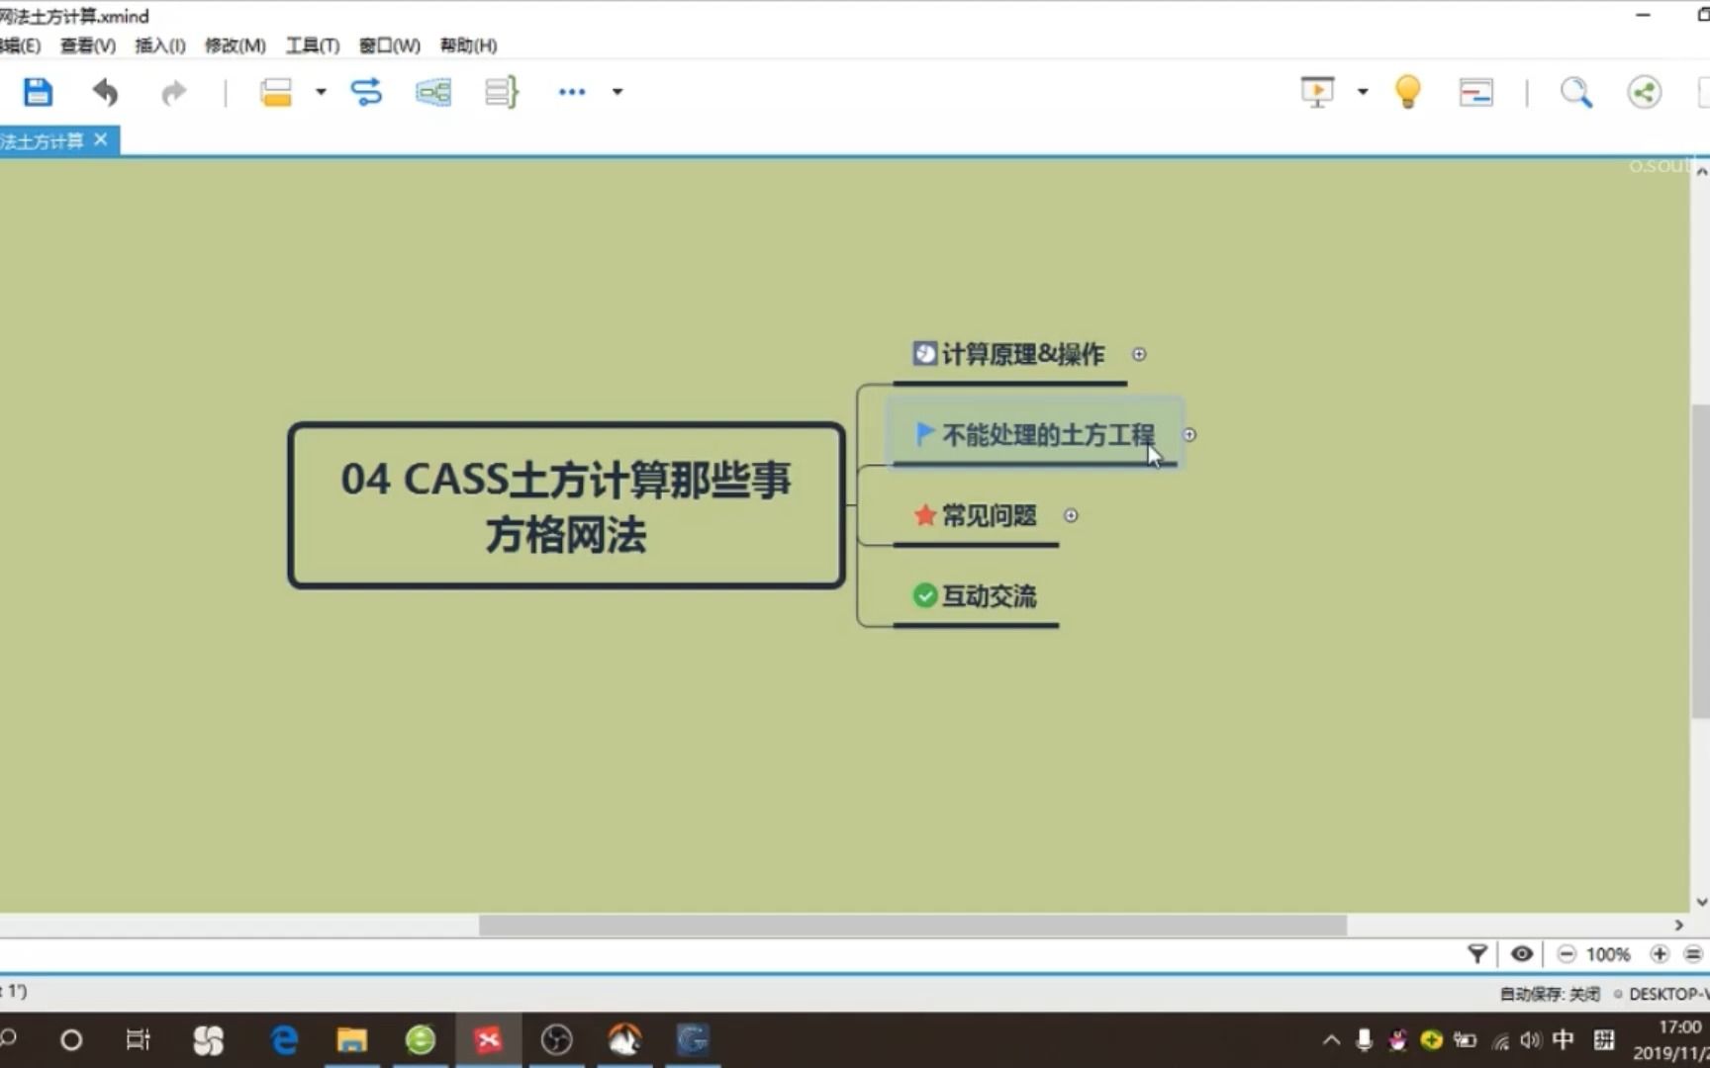Viewport: 1710px width, 1068px height.
Task: Click the Redo arrow icon
Action: 173,92
